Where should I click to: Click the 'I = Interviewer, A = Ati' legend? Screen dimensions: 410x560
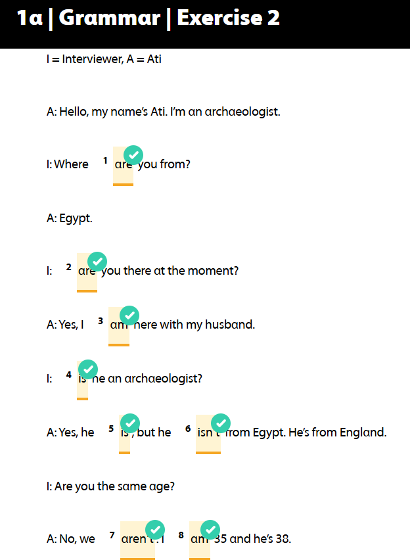tap(104, 59)
